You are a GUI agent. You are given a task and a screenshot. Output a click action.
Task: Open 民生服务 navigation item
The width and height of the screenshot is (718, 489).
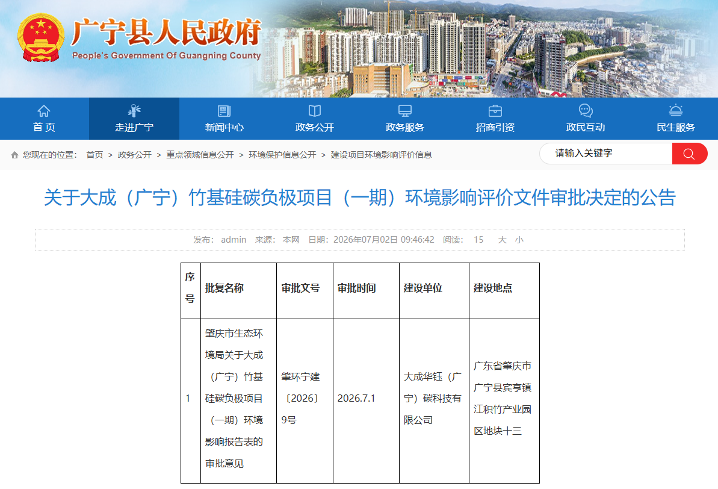point(676,119)
